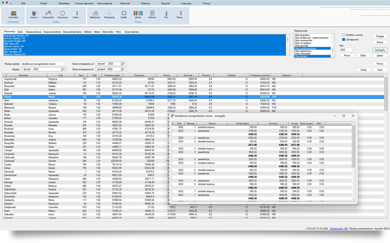This screenshot has height=243, width=390.
Task: Click the details window title icon
Action: point(172,116)
